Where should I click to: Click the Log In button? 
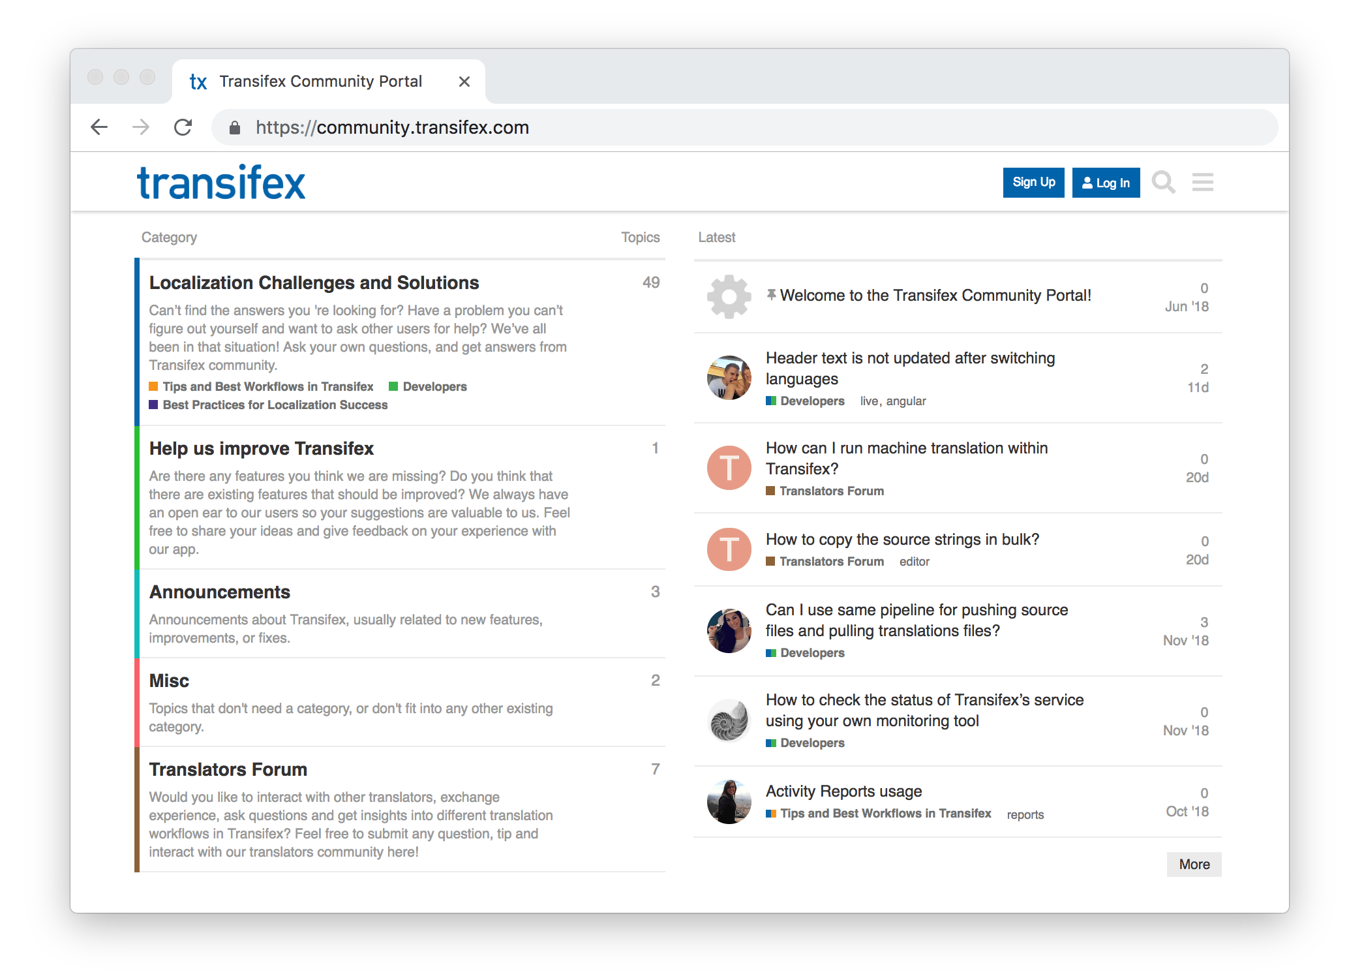pyautogui.click(x=1106, y=183)
